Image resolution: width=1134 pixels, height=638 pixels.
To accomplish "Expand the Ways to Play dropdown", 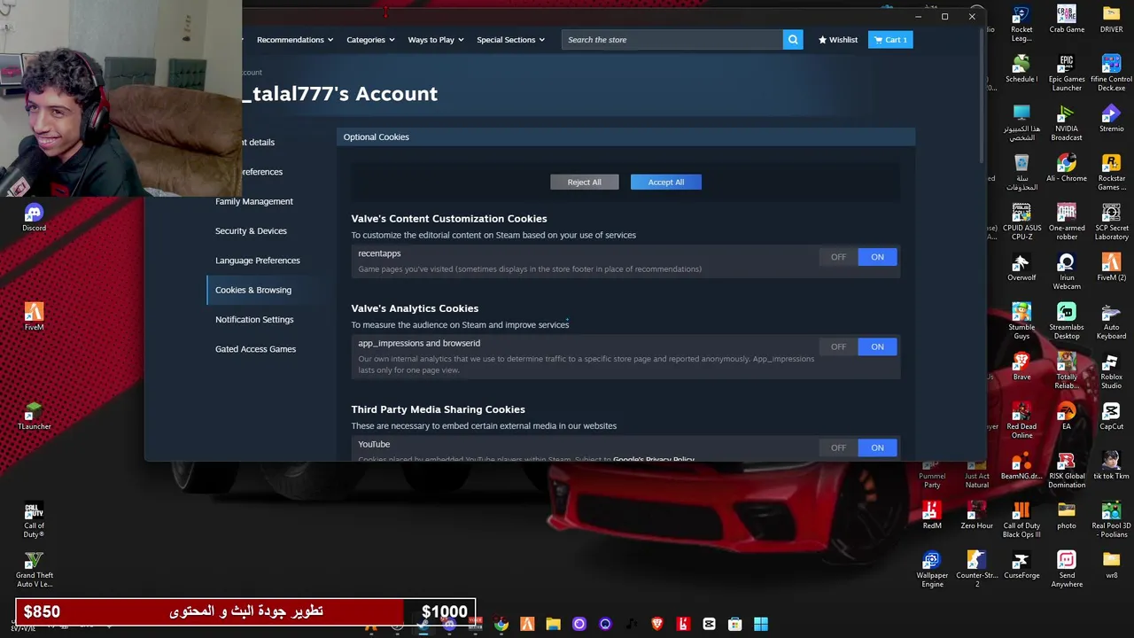I will pyautogui.click(x=436, y=40).
